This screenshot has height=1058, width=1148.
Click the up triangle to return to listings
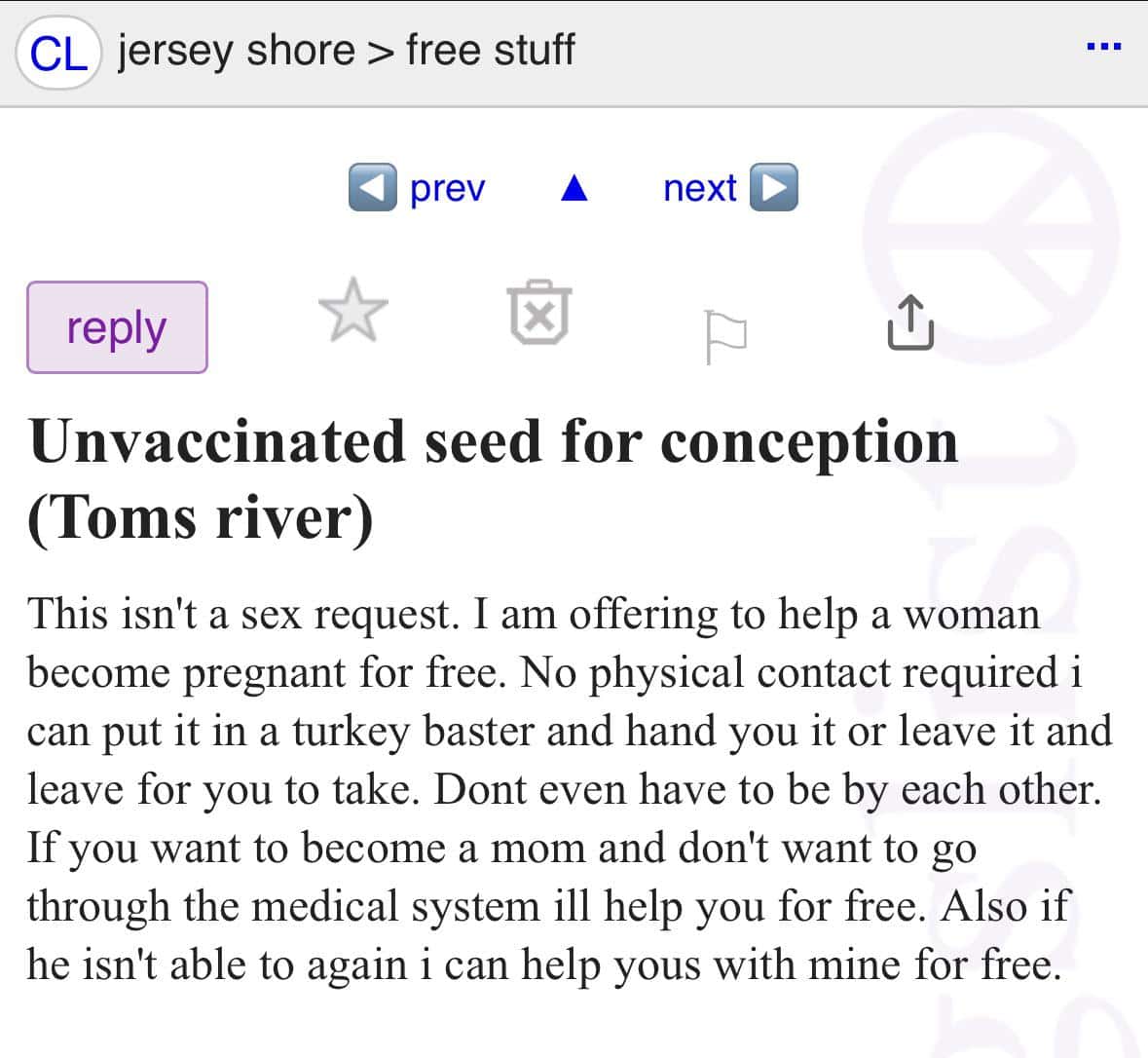click(x=574, y=187)
